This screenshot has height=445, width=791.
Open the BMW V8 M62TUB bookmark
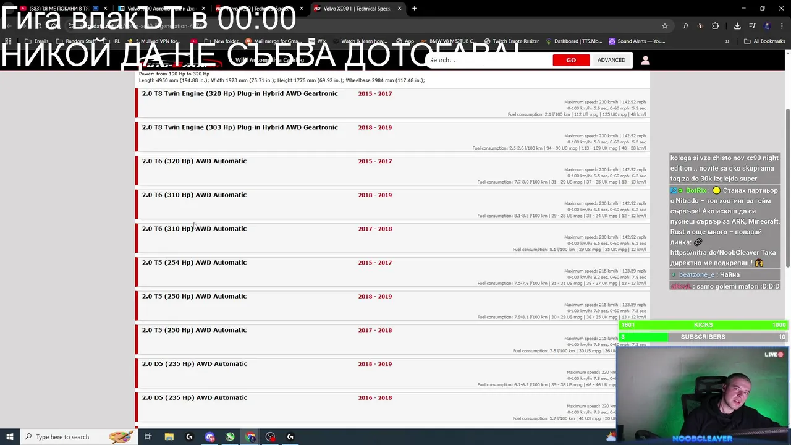447,41
